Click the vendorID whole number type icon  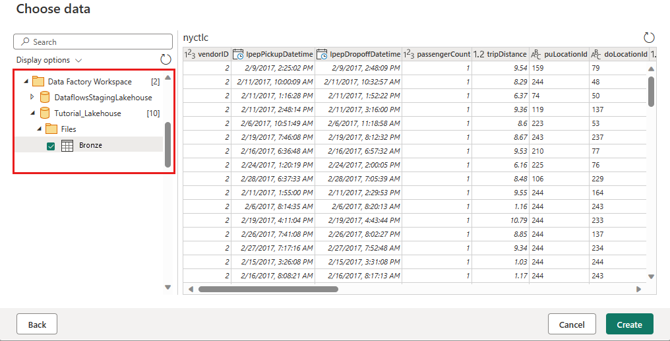click(x=190, y=54)
